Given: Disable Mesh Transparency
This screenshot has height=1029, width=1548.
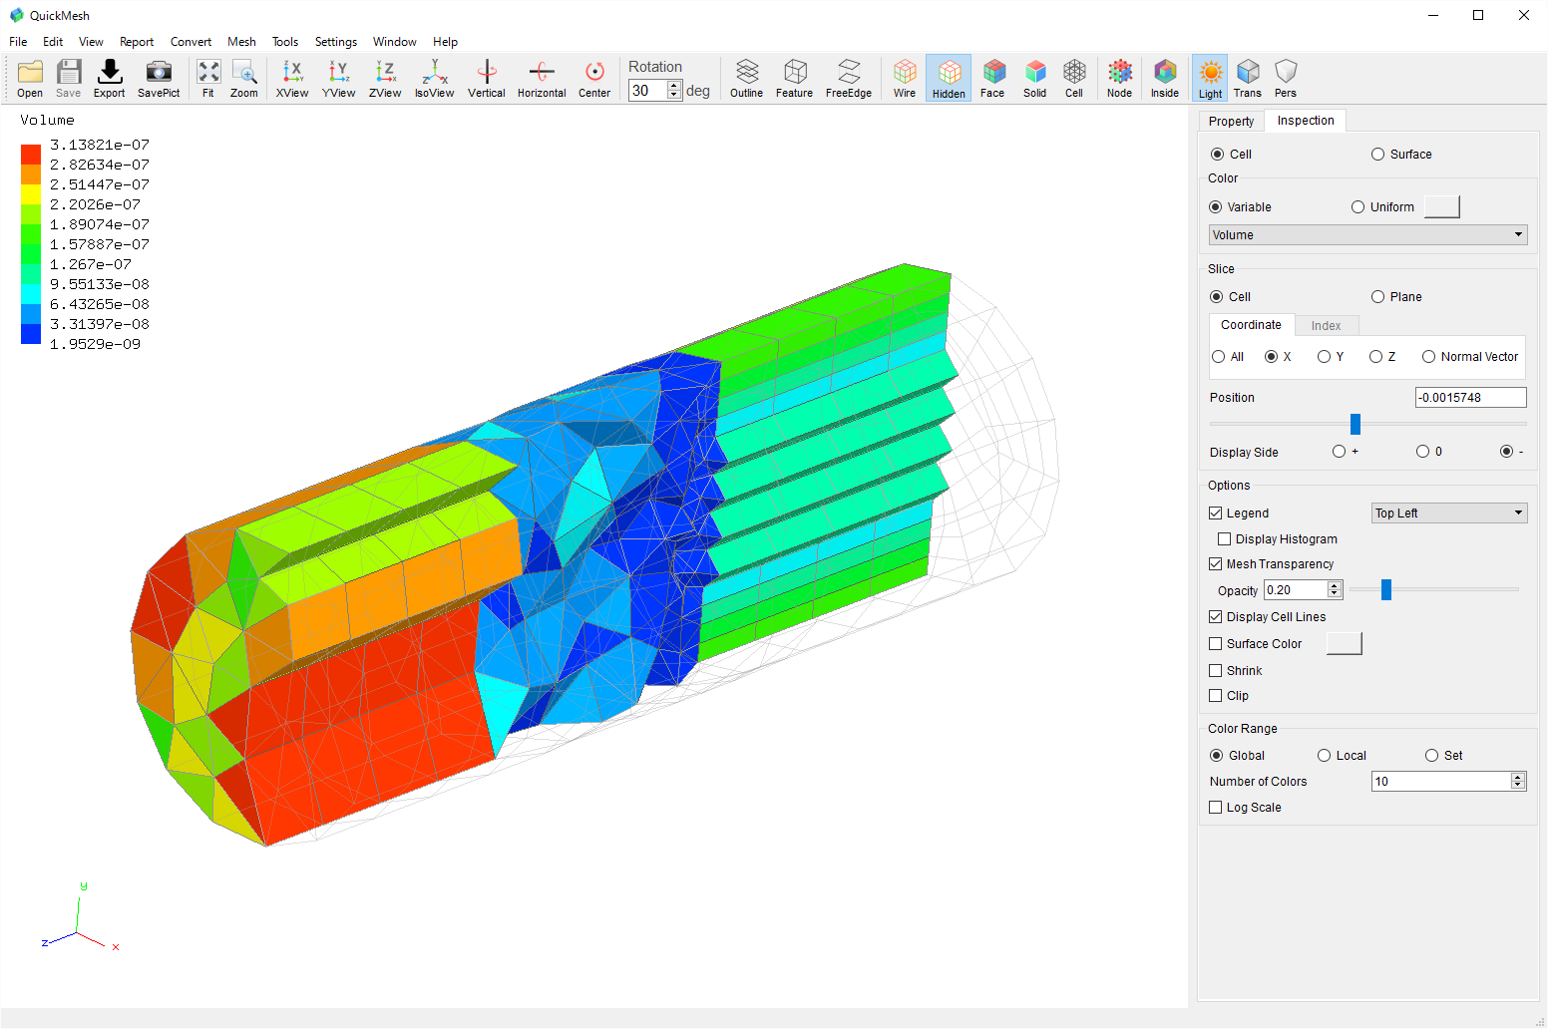Looking at the screenshot, I should click(1215, 564).
